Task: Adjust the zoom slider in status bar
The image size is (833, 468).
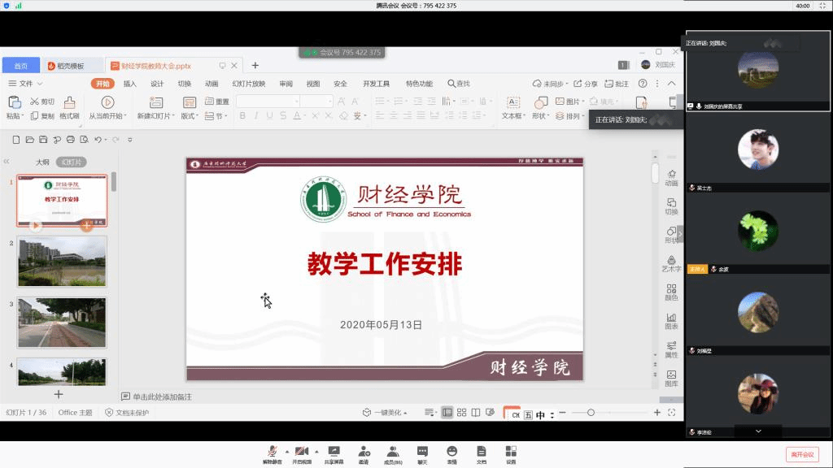Action: tap(591, 413)
